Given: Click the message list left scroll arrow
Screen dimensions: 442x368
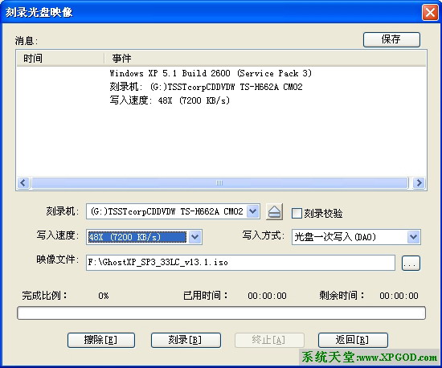Looking at the screenshot, I should pyautogui.click(x=23, y=183).
